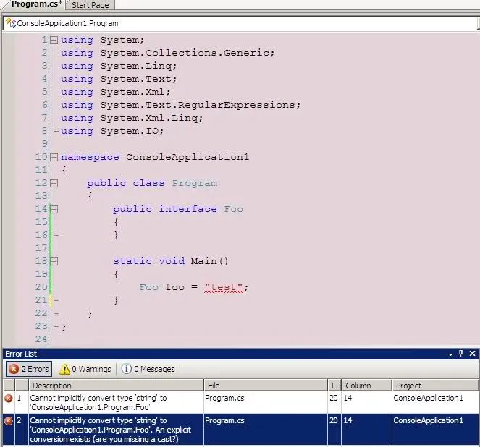
Task: Click ConsoleApplication1 project cell of error 1
Action: 429,398
